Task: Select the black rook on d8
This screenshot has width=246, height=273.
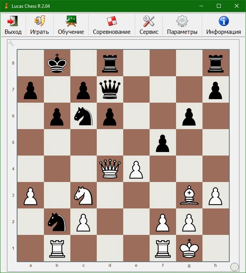Action: (x=110, y=63)
